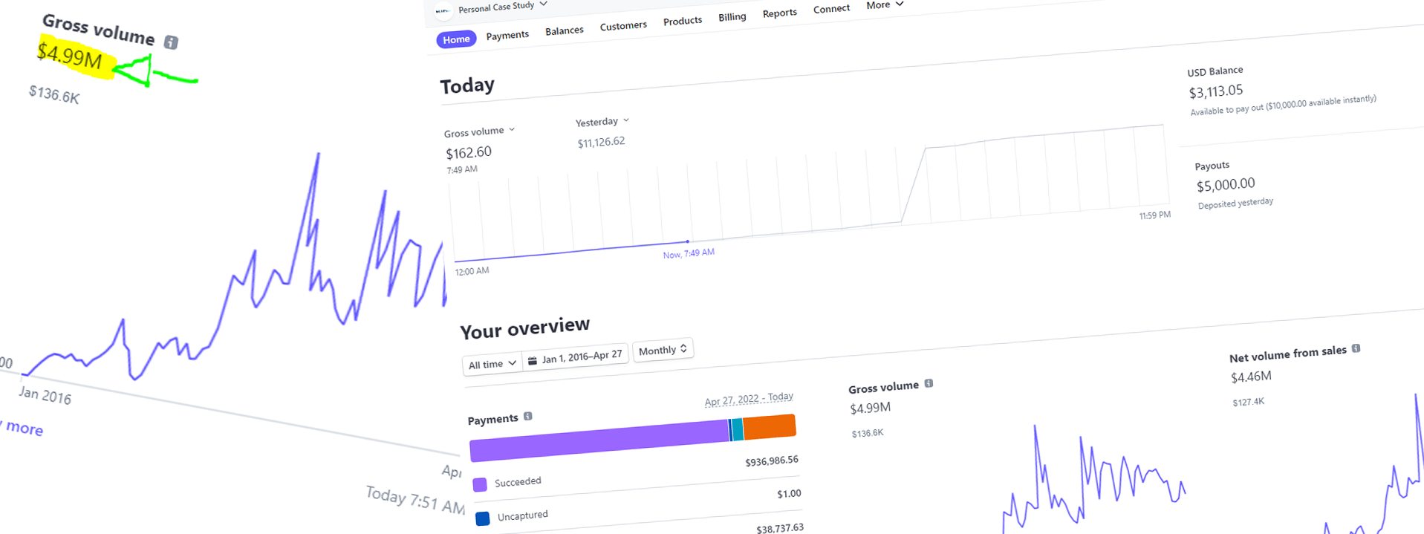Select the Home tab

[456, 39]
